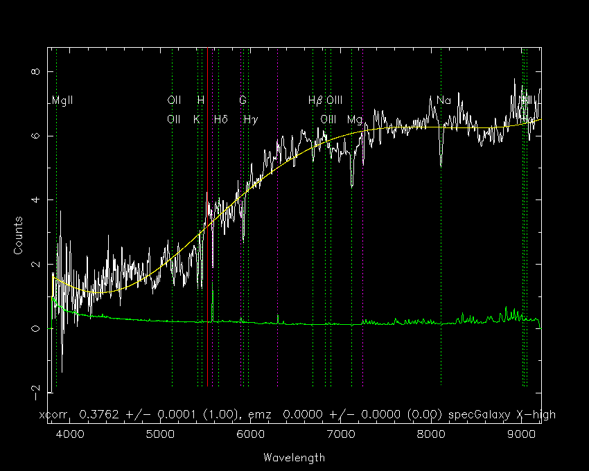Click the K calcium line label

click(x=197, y=119)
